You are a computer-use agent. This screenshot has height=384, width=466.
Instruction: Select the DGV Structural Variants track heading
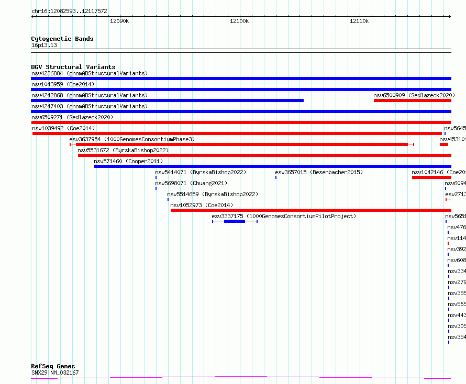pos(73,67)
